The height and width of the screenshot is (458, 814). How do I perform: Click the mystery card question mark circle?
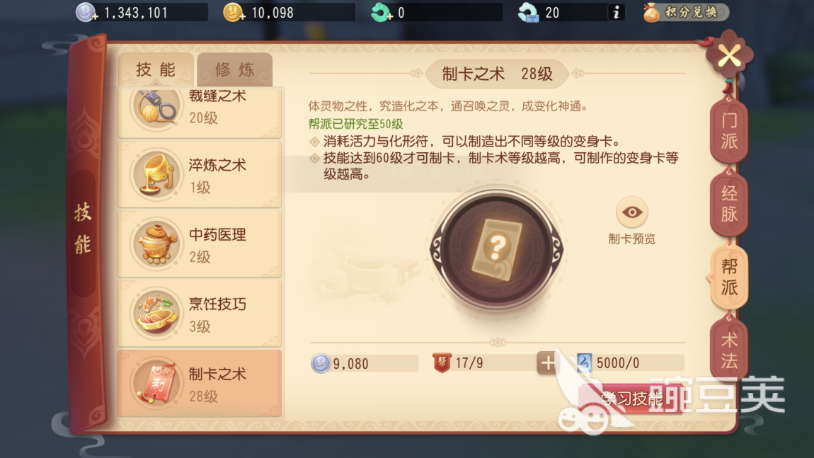click(x=497, y=249)
